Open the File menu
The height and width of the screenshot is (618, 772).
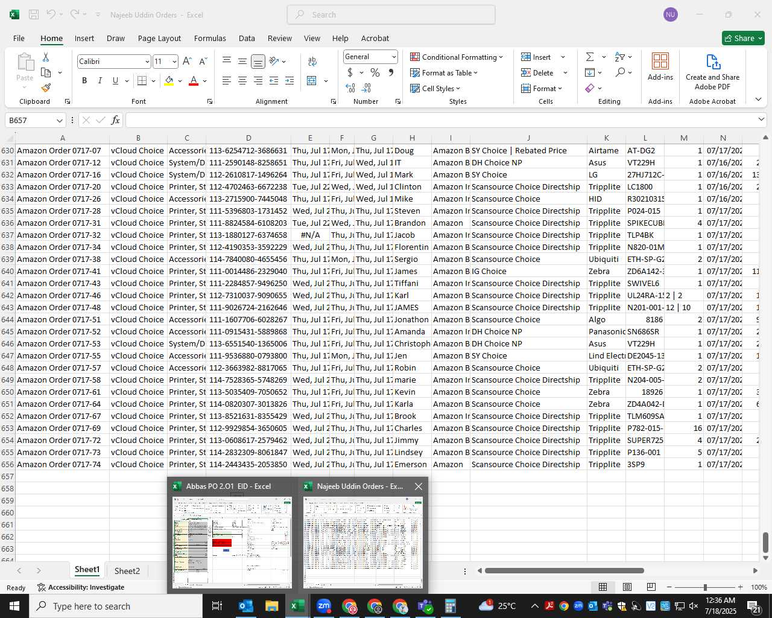point(19,38)
